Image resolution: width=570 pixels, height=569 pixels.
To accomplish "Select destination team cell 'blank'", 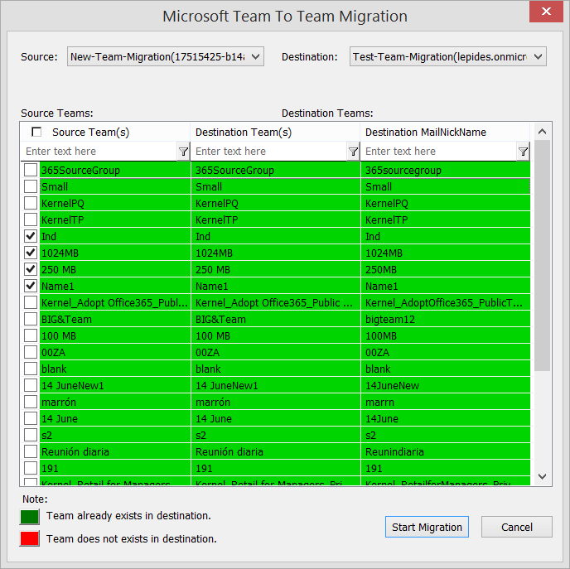I will (x=276, y=369).
